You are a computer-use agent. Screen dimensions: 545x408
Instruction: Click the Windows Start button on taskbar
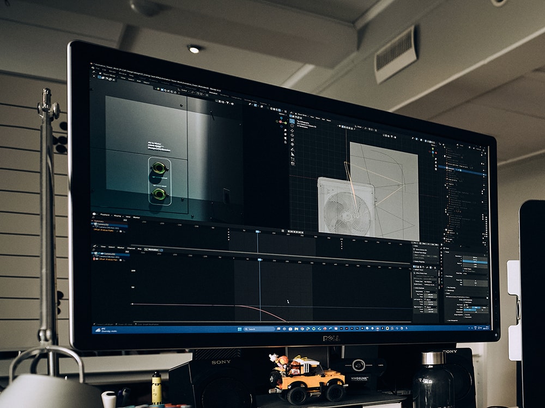click(x=240, y=329)
